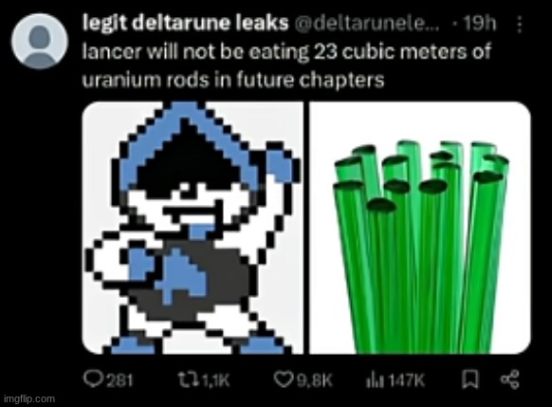This screenshot has height=407, width=552.
Task: Click the @deltarunele... handle
Action: tap(366, 24)
